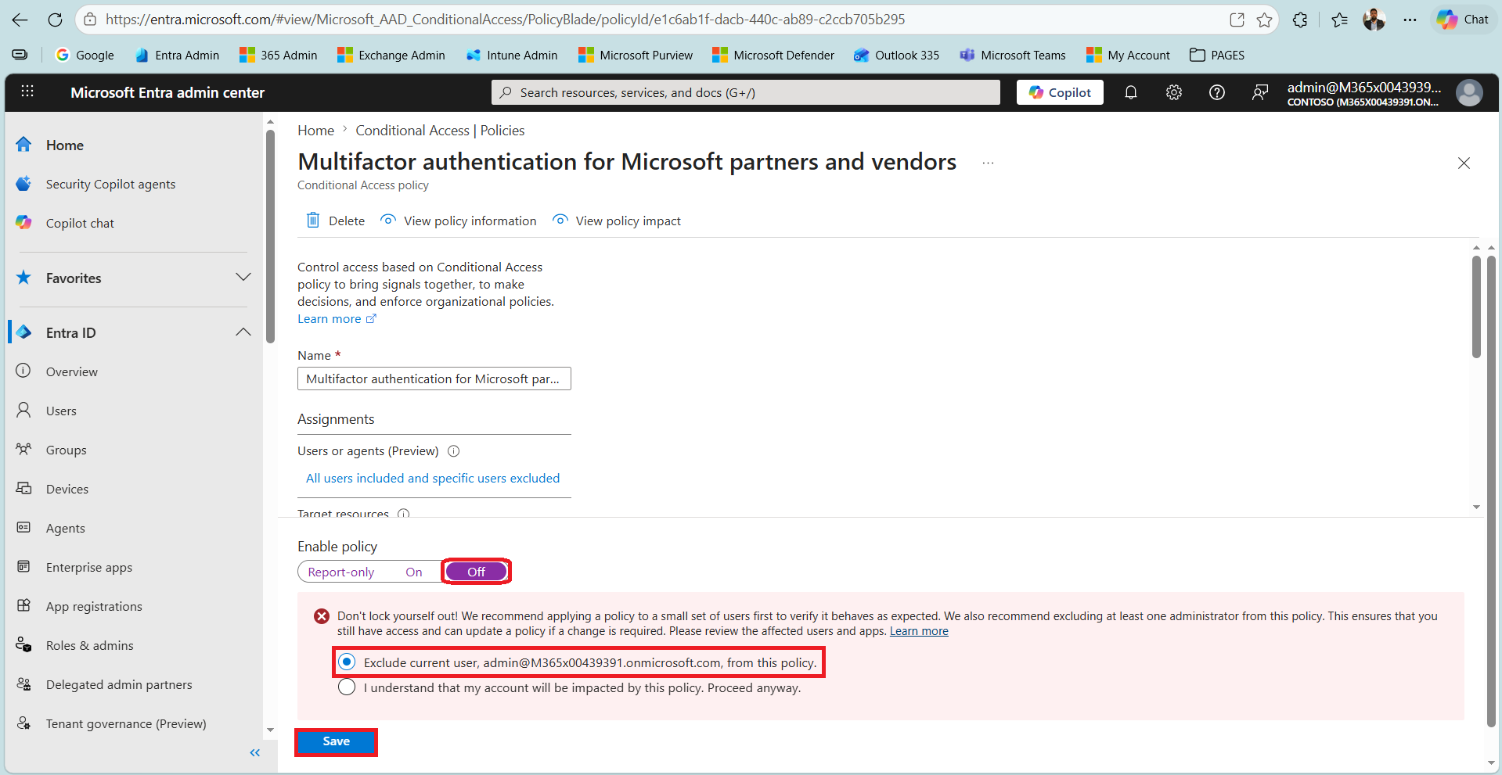
Task: Open Security Copilot agents in sidebar
Action: pyautogui.click(x=110, y=185)
